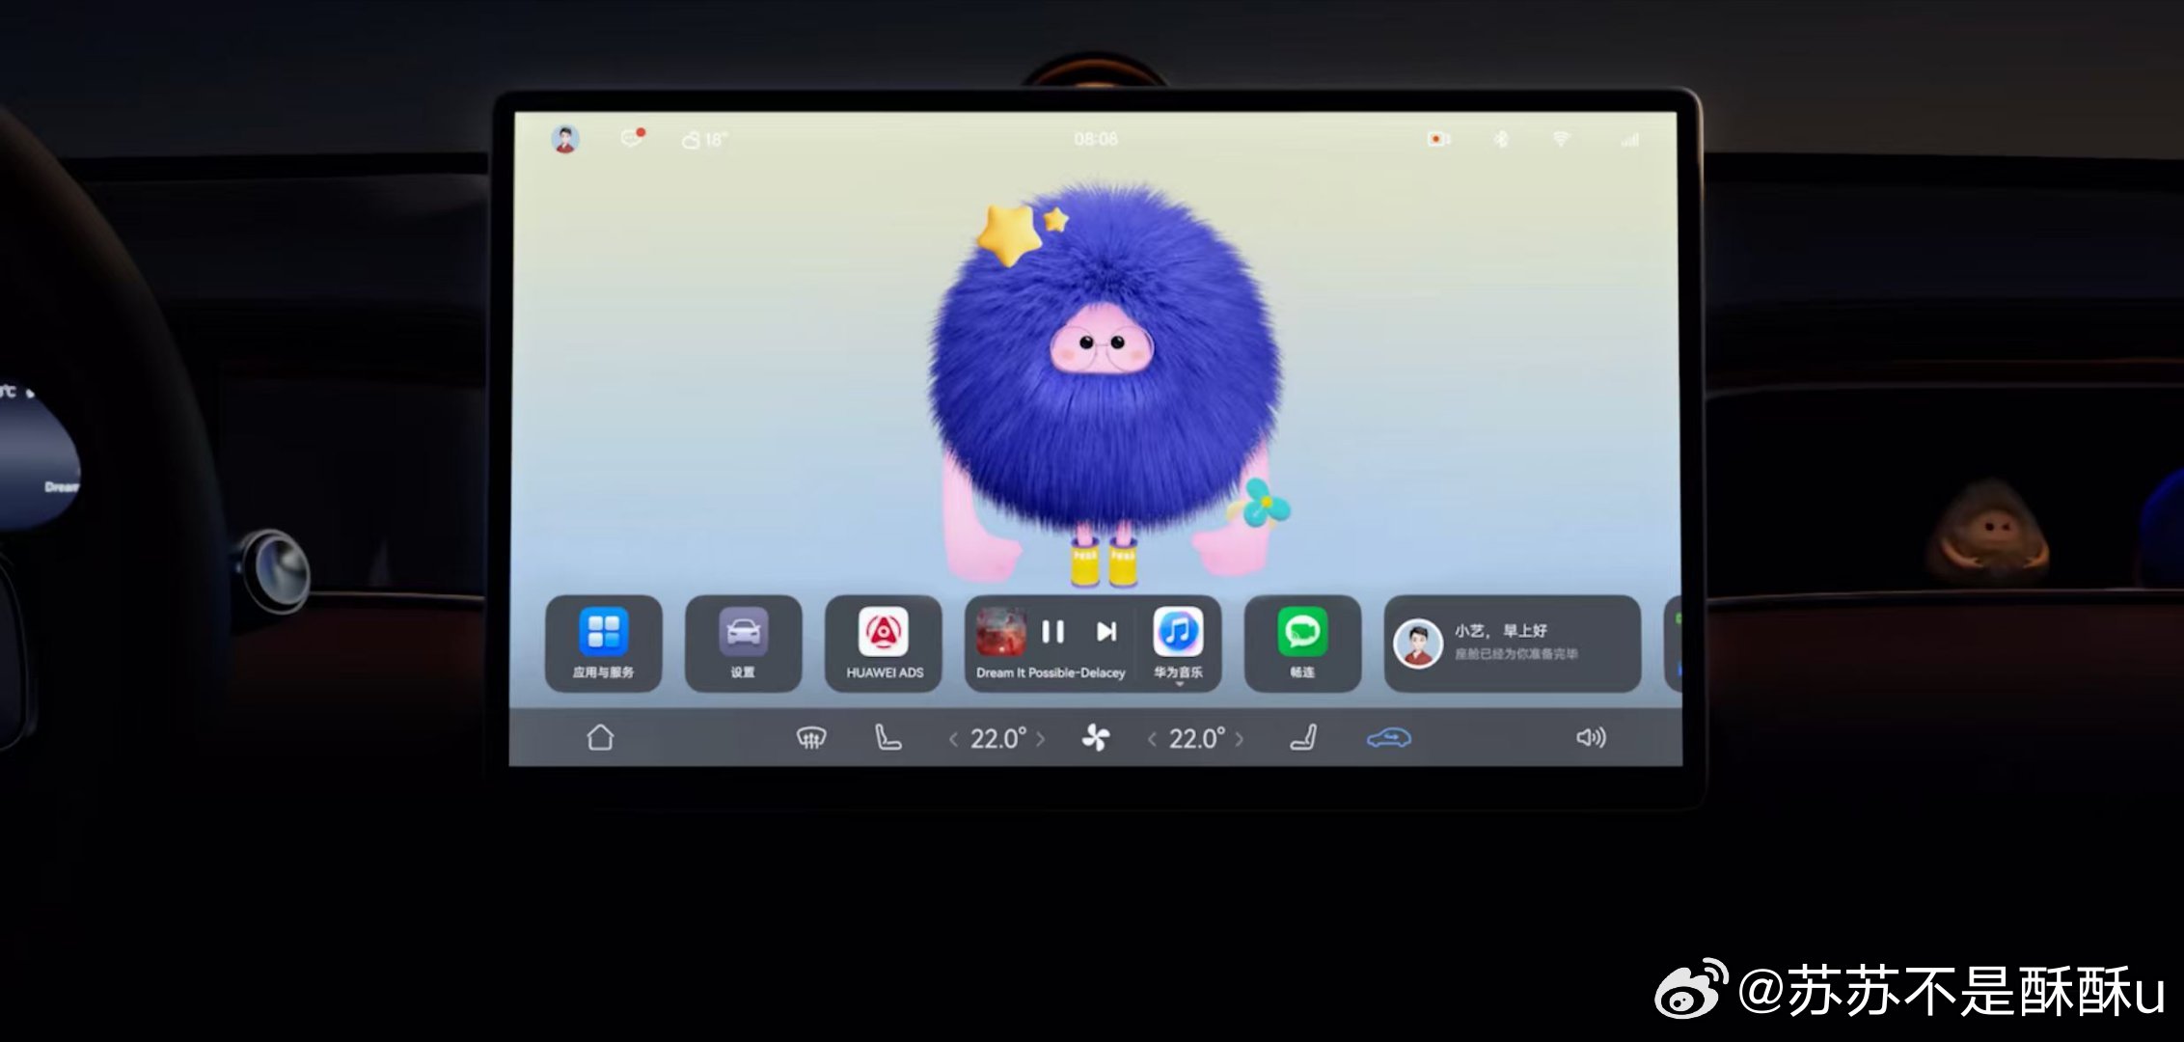This screenshot has height=1042, width=2184.
Task: Skip to next track
Action: tap(1106, 632)
